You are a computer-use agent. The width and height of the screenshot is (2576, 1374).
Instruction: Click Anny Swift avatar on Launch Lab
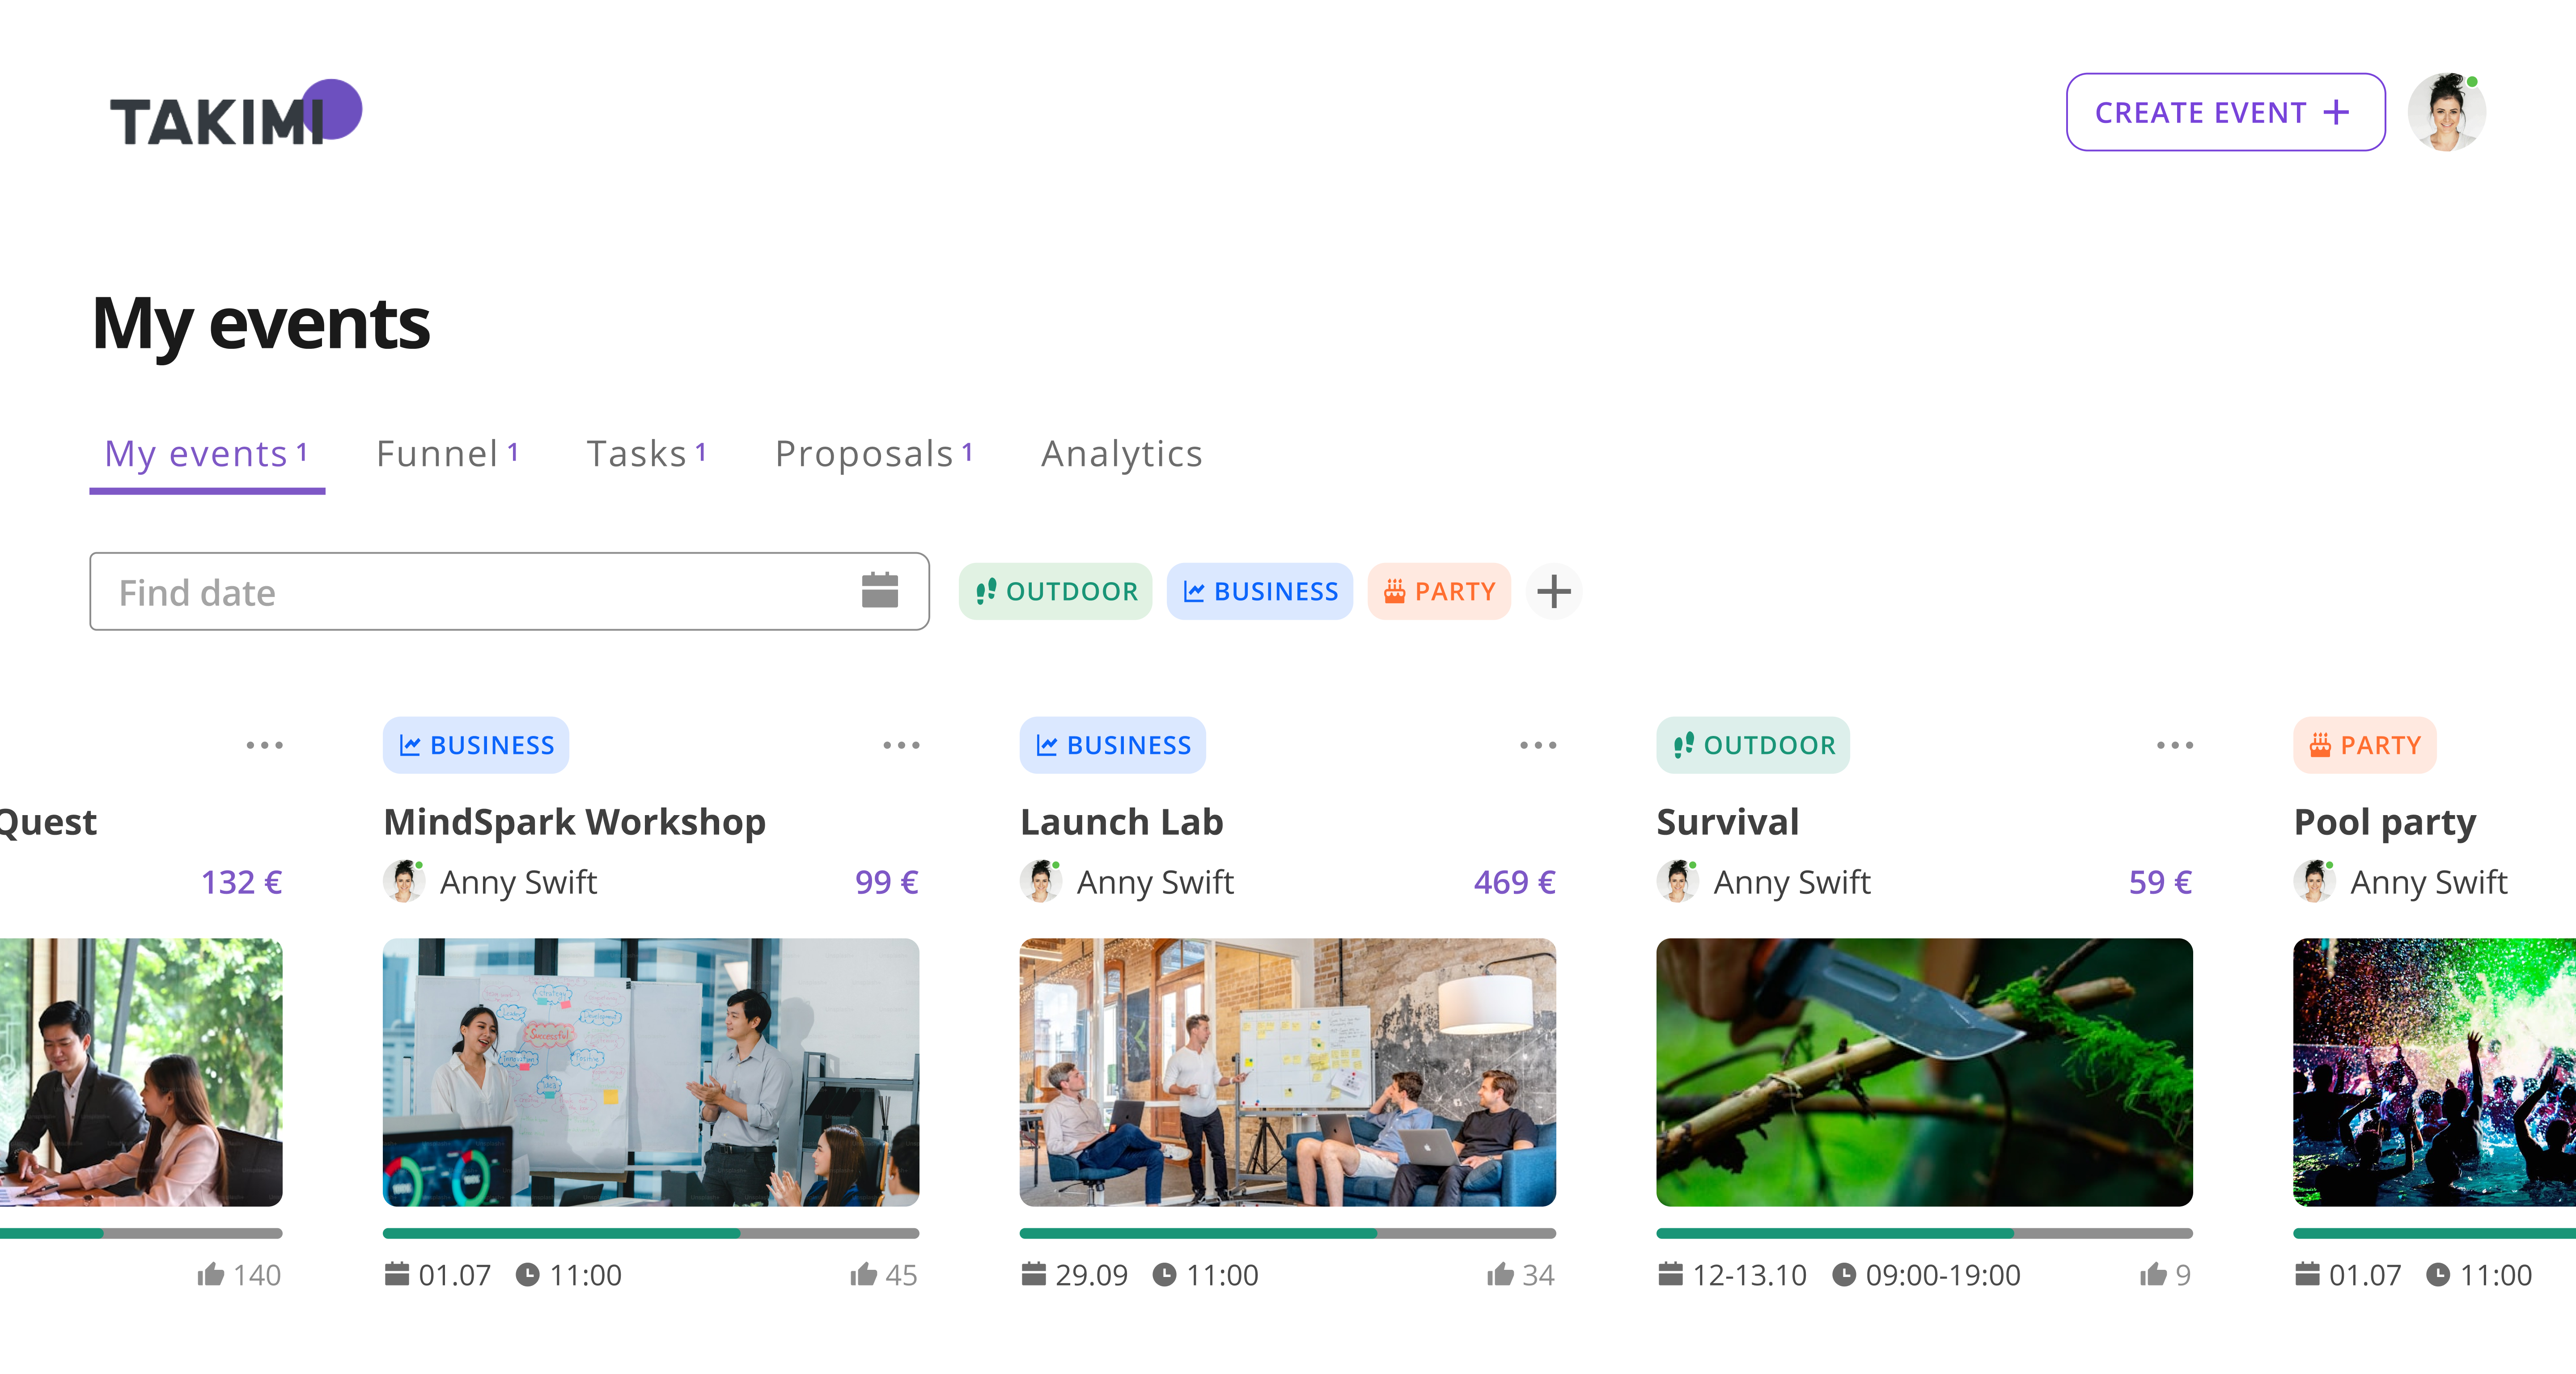click(x=1040, y=881)
